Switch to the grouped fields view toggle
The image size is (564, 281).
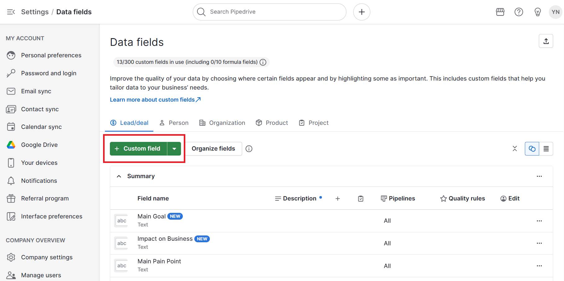[x=532, y=149]
